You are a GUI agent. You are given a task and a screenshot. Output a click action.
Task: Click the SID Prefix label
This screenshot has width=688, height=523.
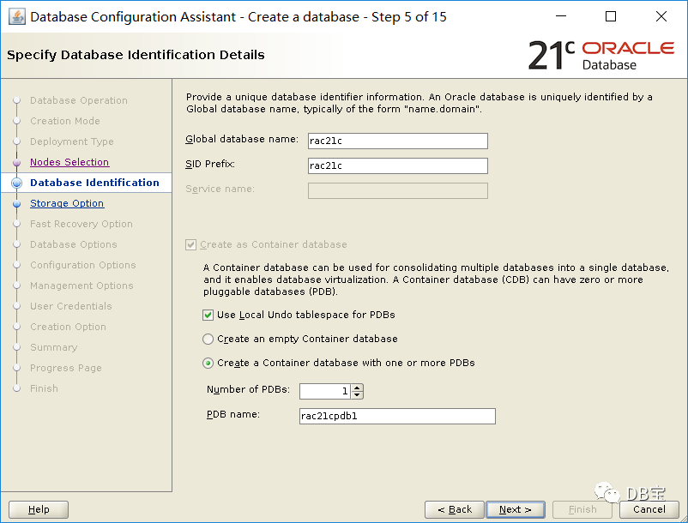(x=210, y=165)
